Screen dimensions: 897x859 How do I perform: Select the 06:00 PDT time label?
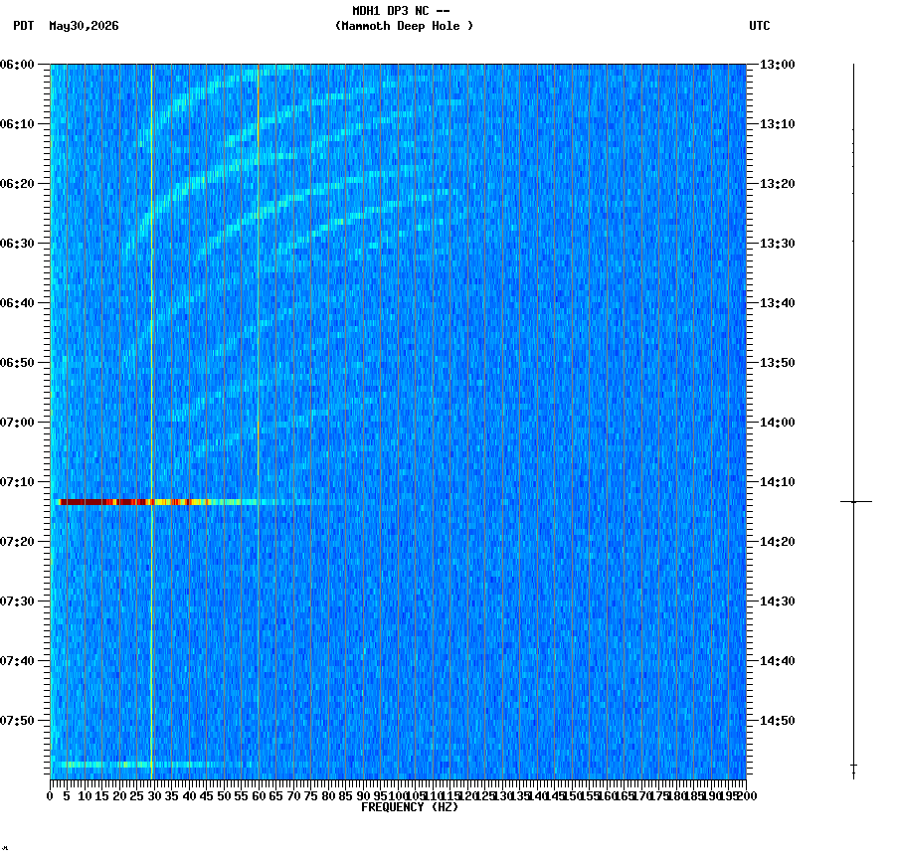(17, 65)
